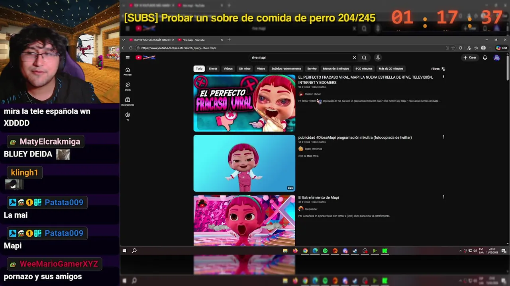Select the Vistos filter chip

(261, 69)
